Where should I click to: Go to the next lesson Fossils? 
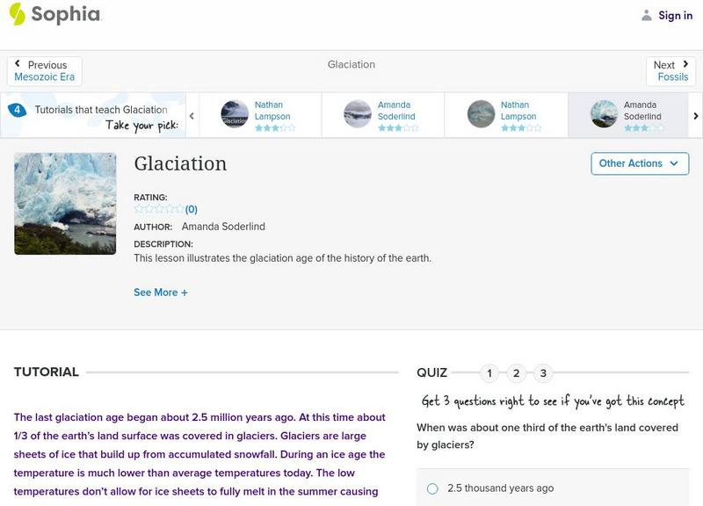coord(671,76)
